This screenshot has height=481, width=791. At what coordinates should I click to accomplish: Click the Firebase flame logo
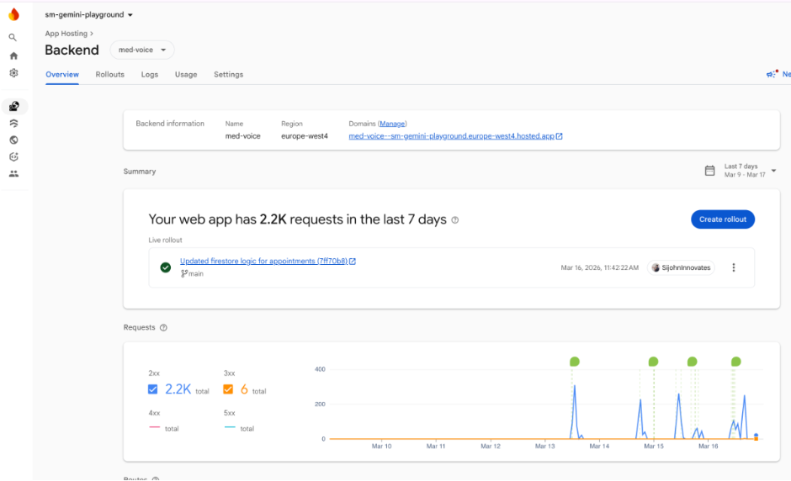click(x=13, y=14)
